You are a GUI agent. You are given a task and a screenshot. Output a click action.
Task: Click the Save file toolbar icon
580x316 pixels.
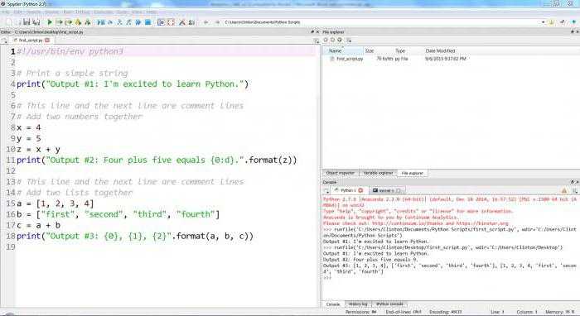tap(27, 22)
